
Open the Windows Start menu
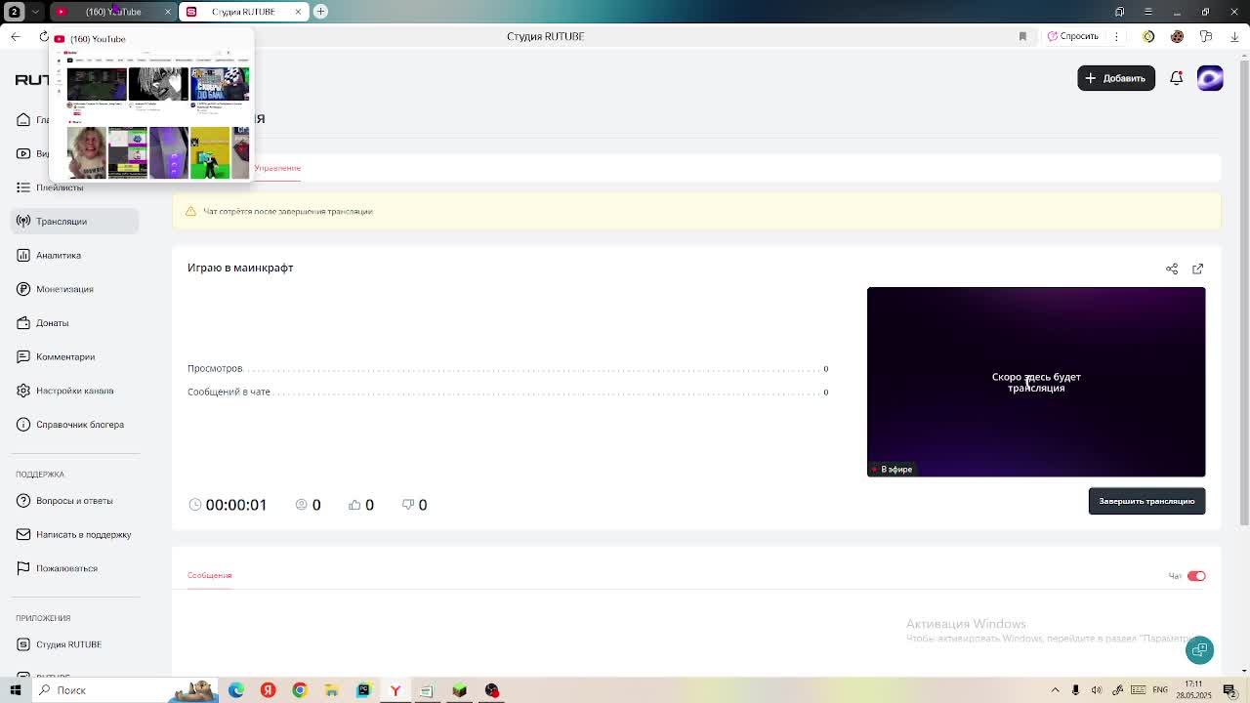pos(15,690)
